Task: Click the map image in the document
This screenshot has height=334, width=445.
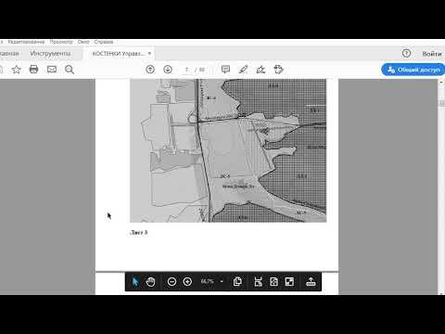Action: point(228,150)
